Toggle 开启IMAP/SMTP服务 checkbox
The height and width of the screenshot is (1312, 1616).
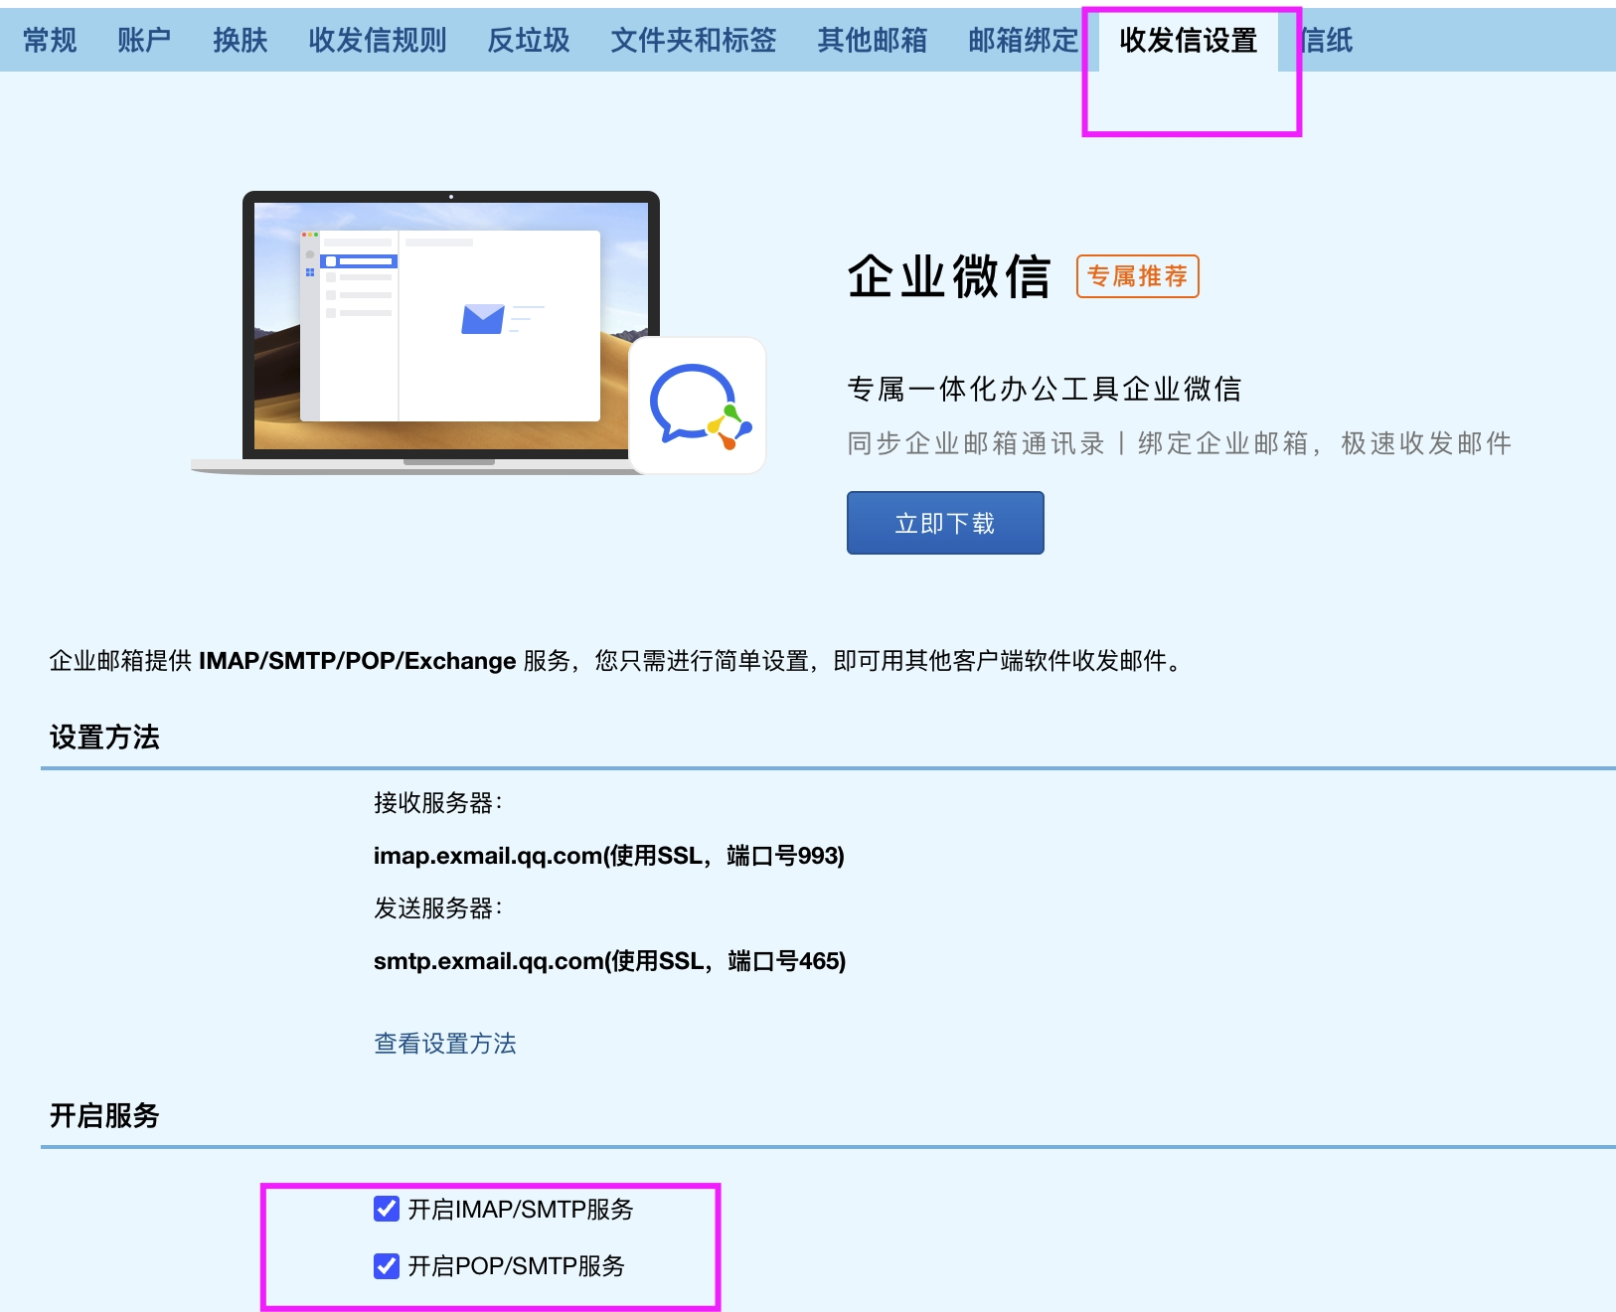click(387, 1209)
